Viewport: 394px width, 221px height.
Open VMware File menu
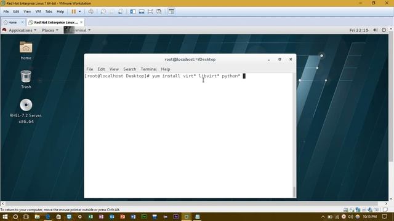coord(6,12)
